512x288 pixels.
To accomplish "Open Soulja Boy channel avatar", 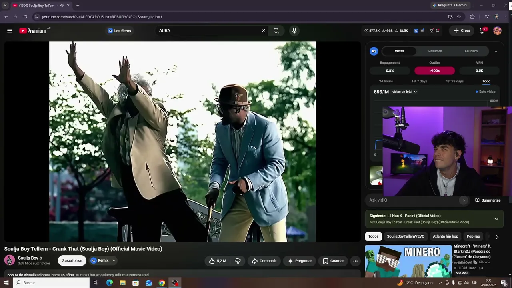I will pos(10,260).
